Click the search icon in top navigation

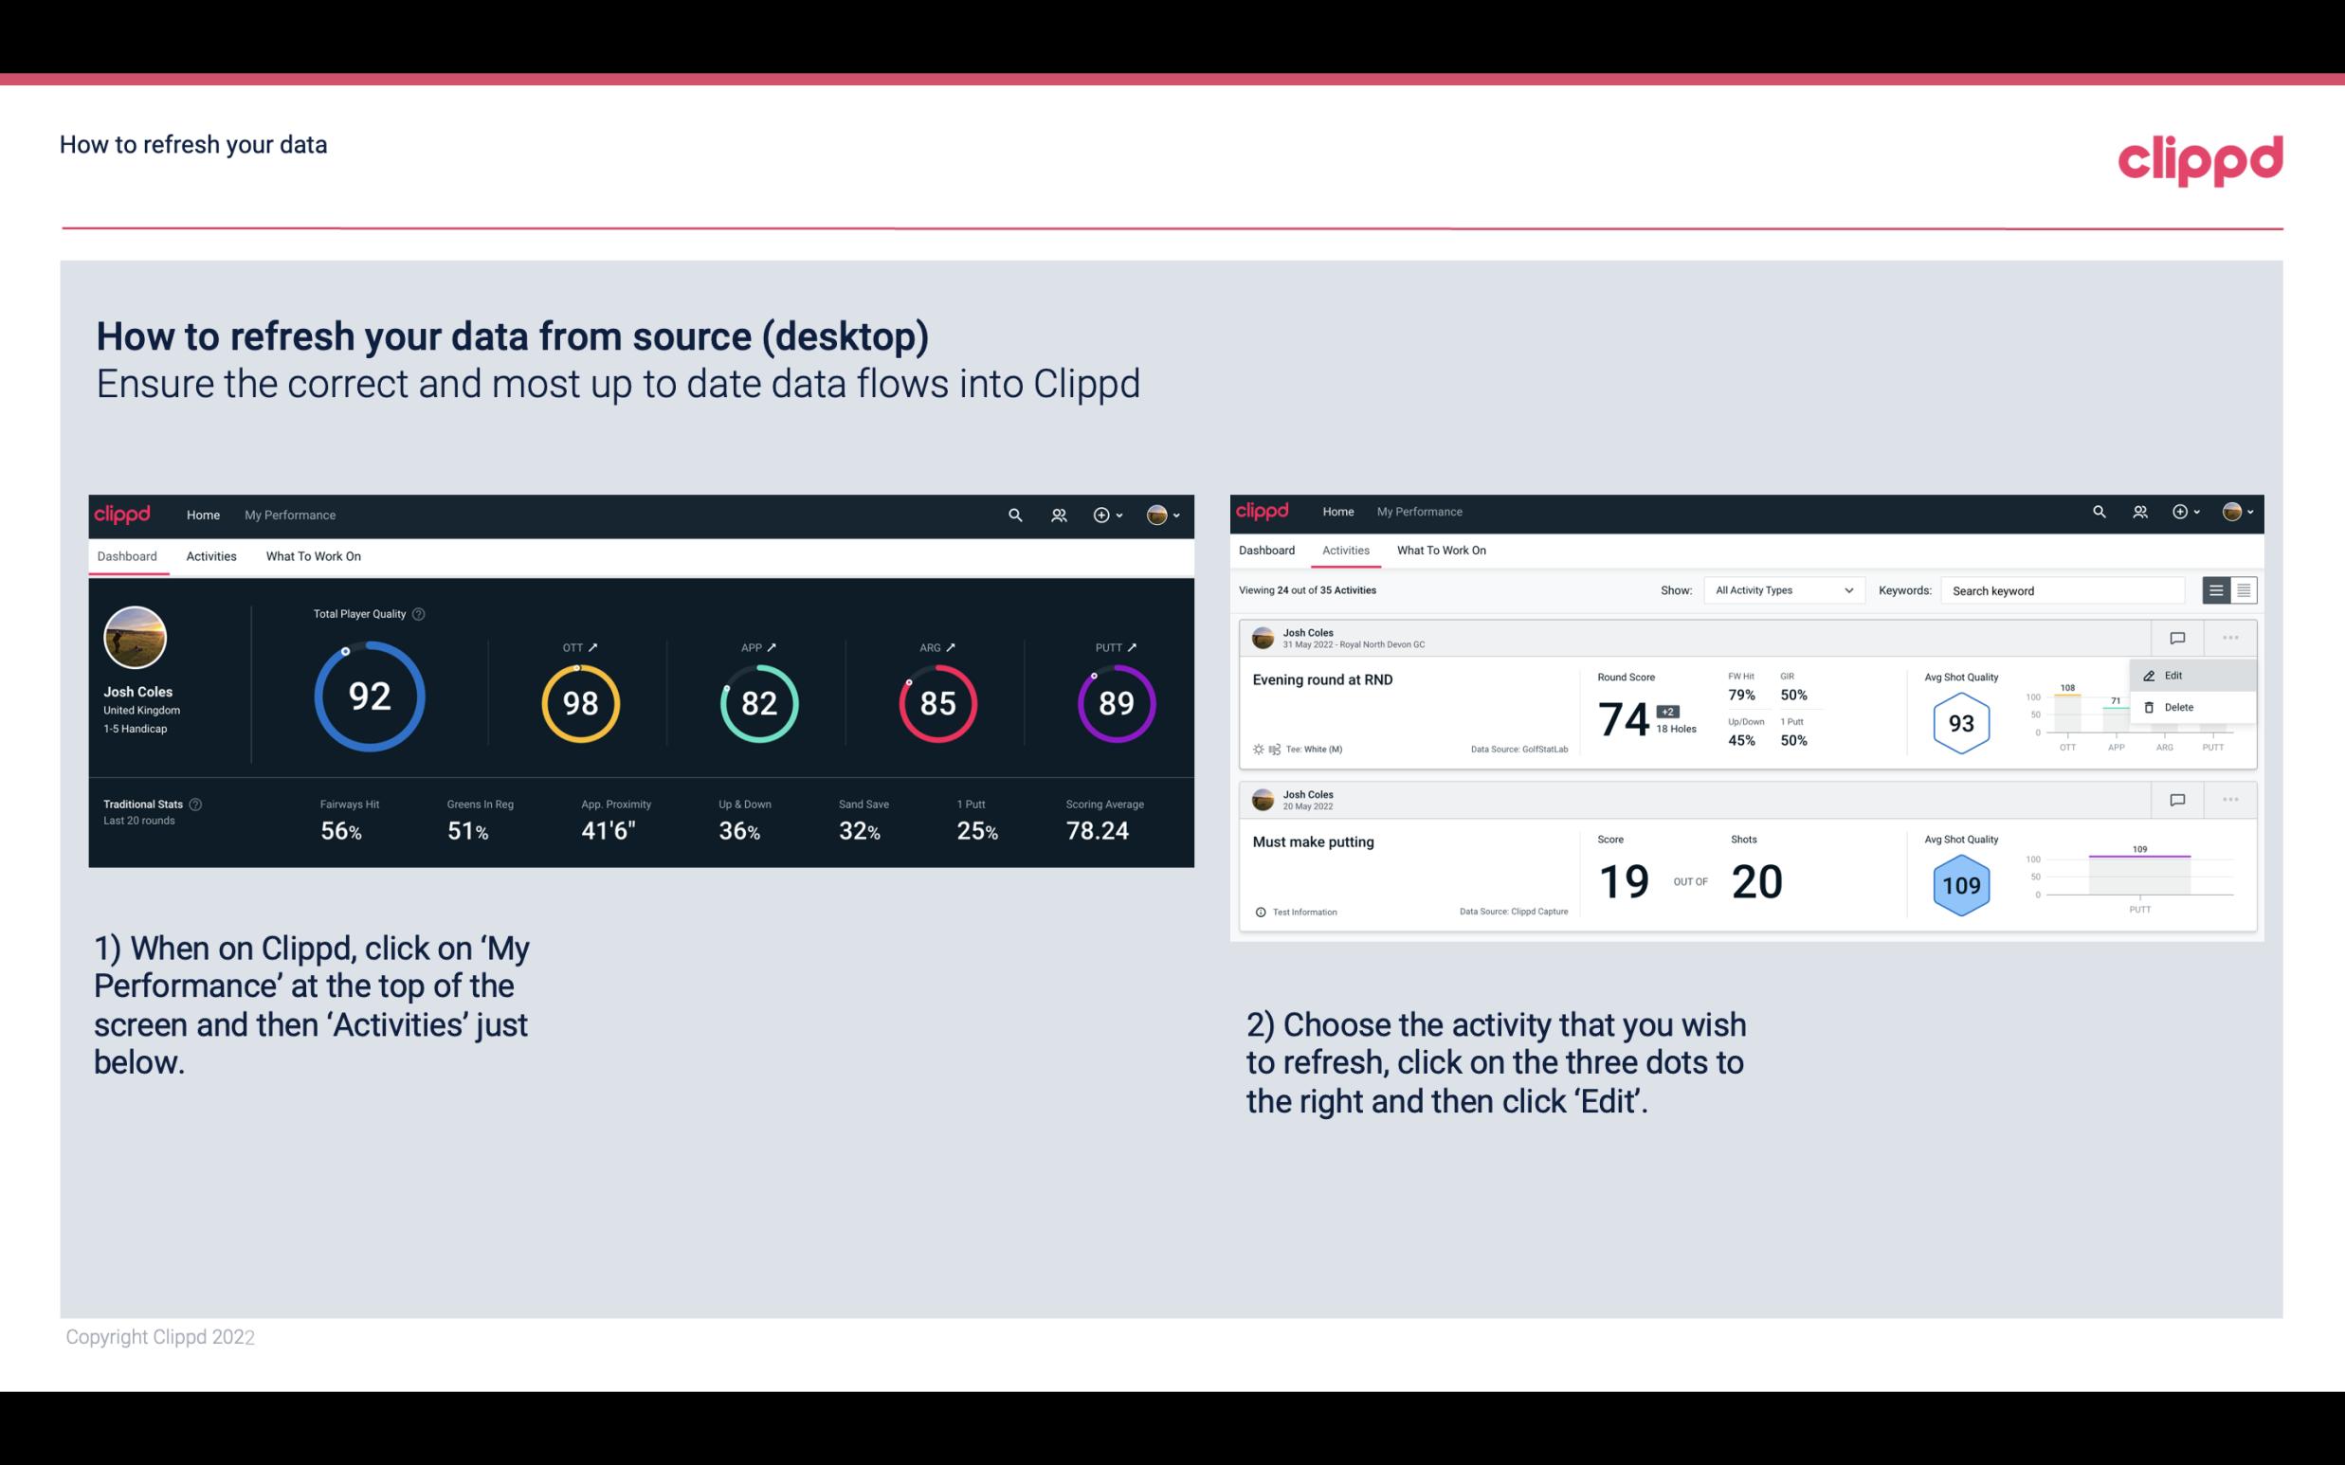1013,513
